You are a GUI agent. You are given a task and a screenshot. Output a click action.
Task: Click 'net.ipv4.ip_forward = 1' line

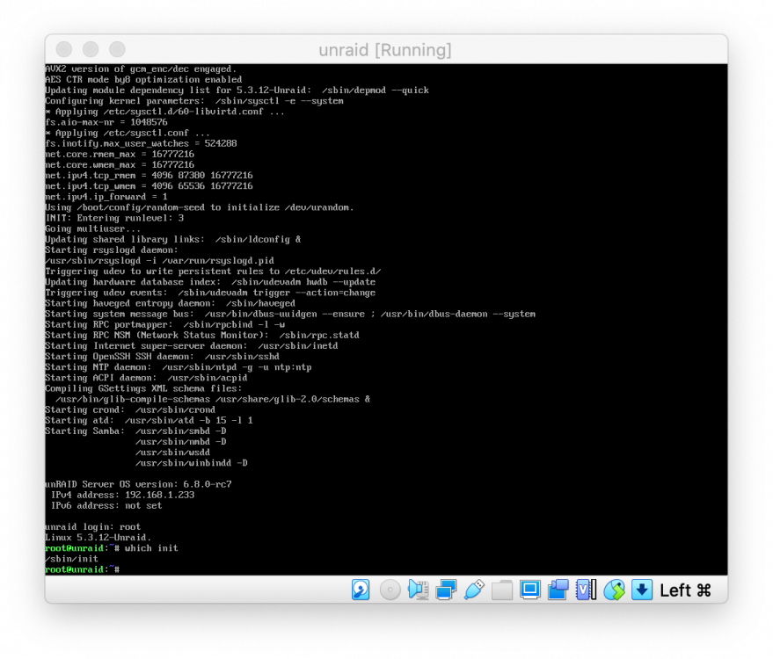(x=106, y=197)
